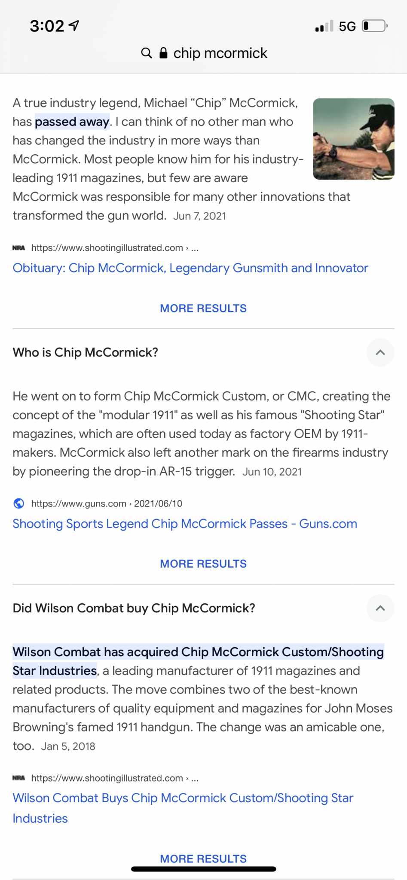Tap MORE RESULTS below the guns.com result
This screenshot has height=880, width=407.
(203, 563)
